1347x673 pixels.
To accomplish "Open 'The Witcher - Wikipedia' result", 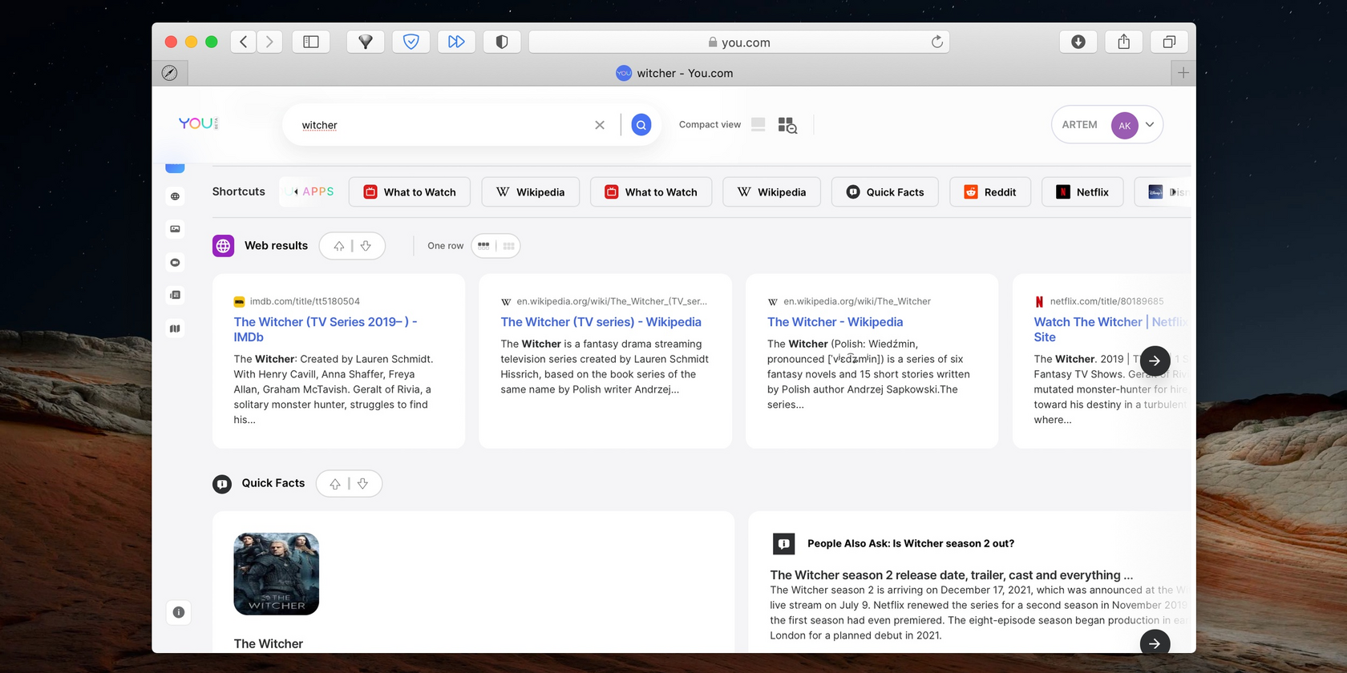I will coord(835,322).
